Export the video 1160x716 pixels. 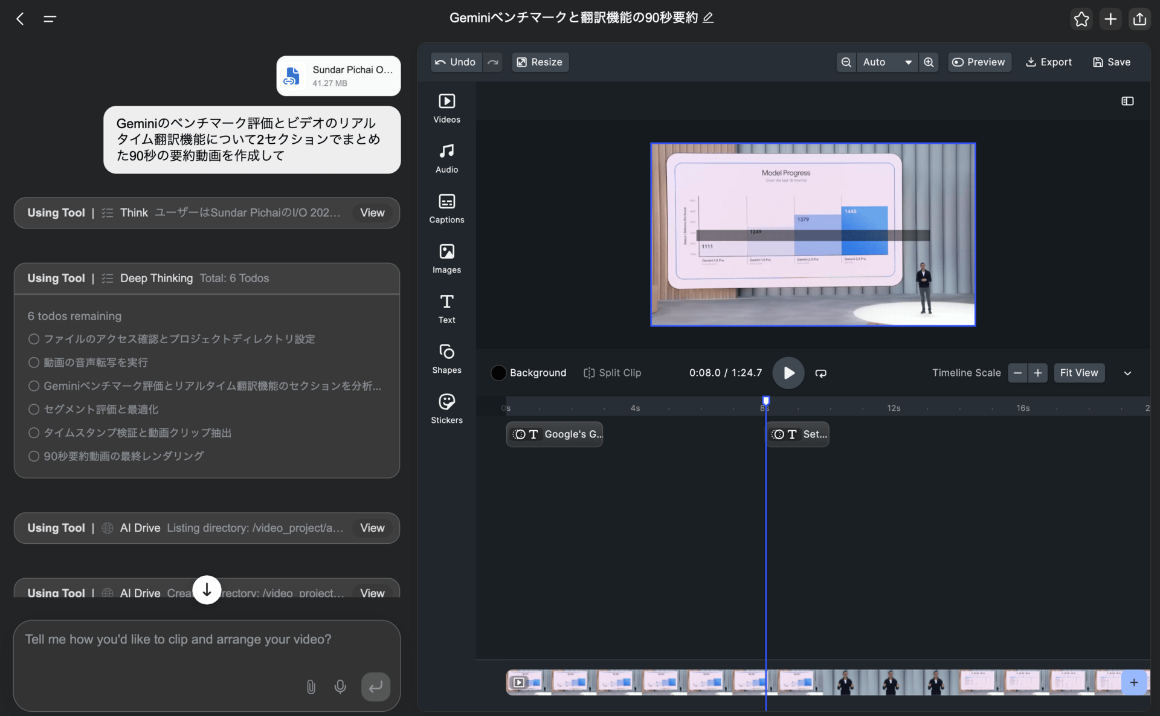click(x=1049, y=62)
